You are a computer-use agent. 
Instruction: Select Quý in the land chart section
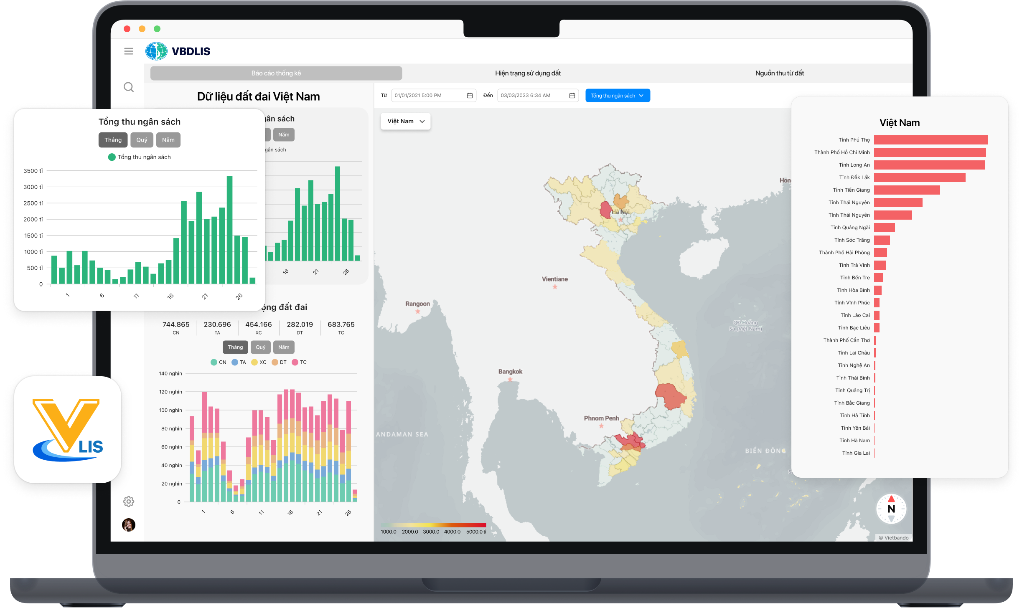pyautogui.click(x=260, y=347)
